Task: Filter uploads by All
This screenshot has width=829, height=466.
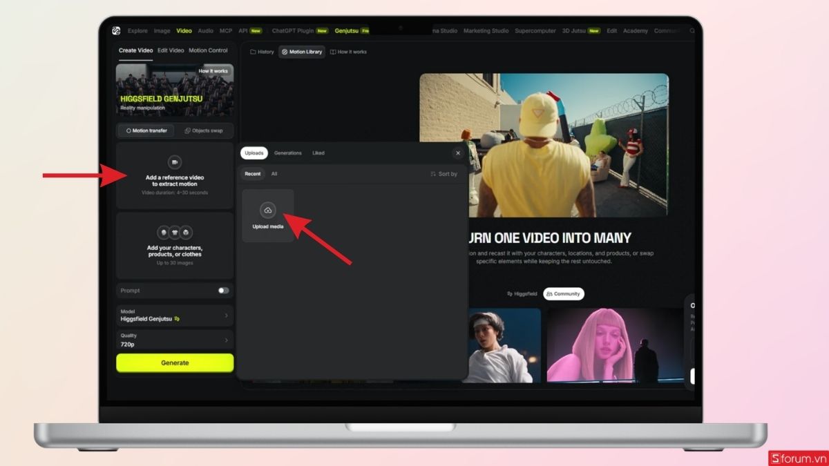Action: [274, 174]
